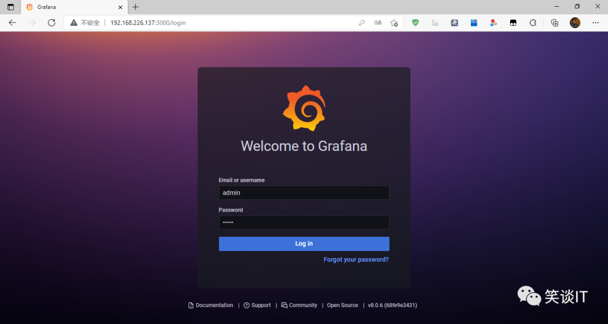Restore down the browser window

(x=578, y=7)
